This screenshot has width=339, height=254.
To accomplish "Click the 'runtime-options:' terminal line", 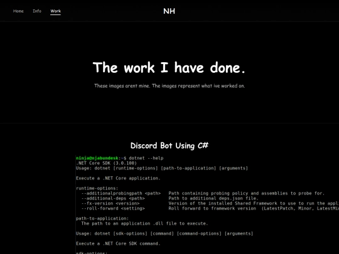I will pos(97,188).
